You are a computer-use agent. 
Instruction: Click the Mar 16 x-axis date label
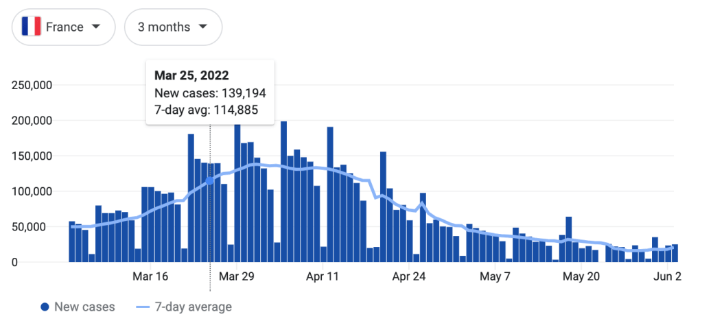click(152, 276)
